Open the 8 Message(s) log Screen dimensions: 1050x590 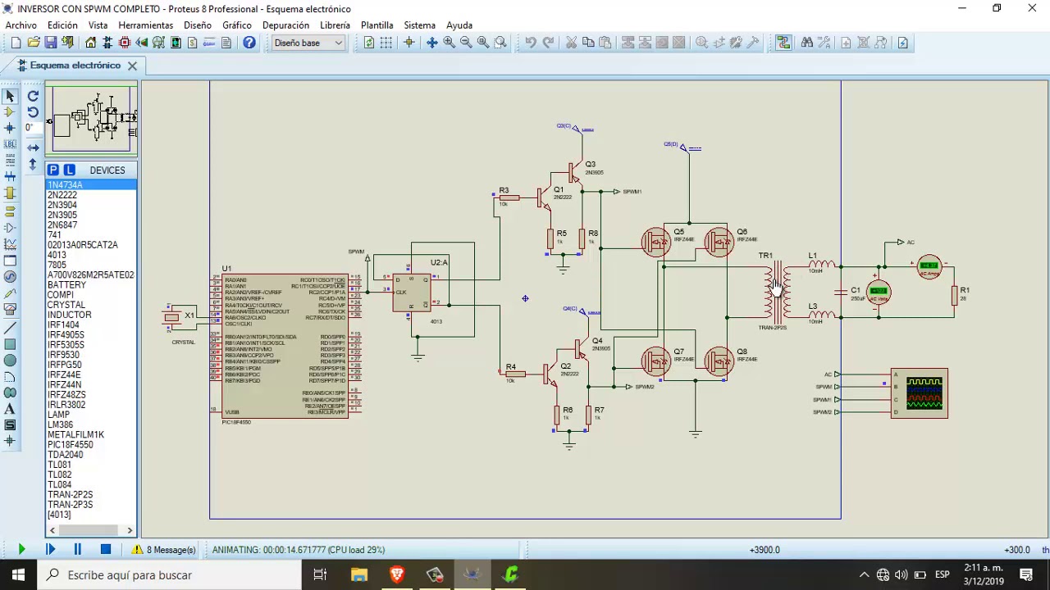[x=164, y=550]
